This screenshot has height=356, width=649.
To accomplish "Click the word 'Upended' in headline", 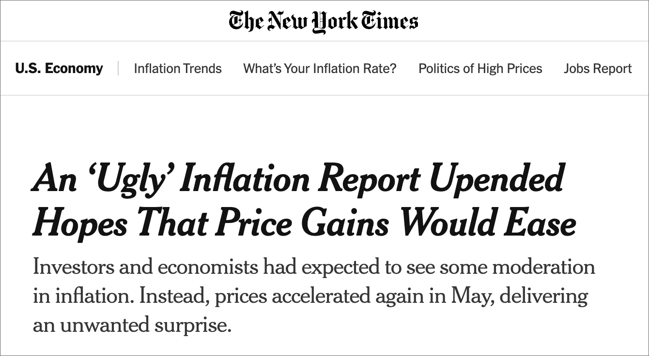I will click(497, 179).
